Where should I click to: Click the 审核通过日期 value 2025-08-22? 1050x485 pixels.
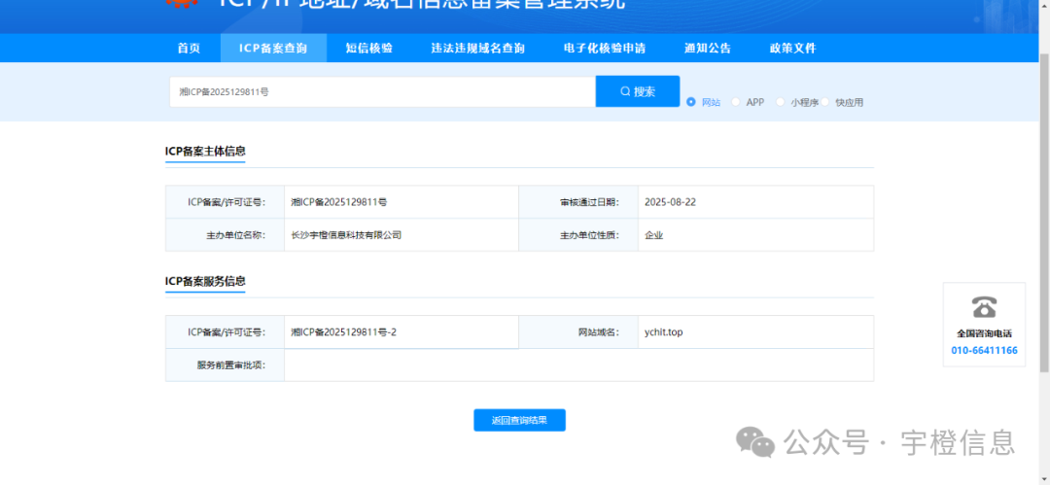(x=670, y=201)
